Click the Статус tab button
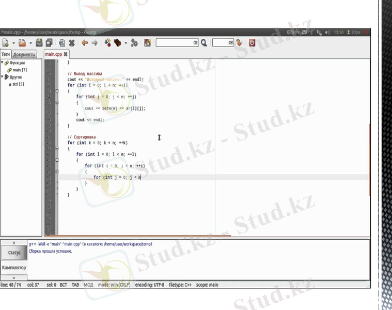 click(14, 253)
